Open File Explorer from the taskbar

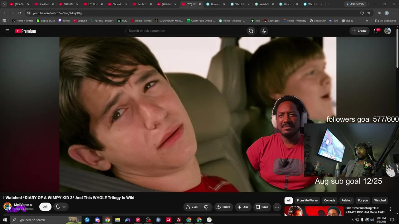[118, 220]
